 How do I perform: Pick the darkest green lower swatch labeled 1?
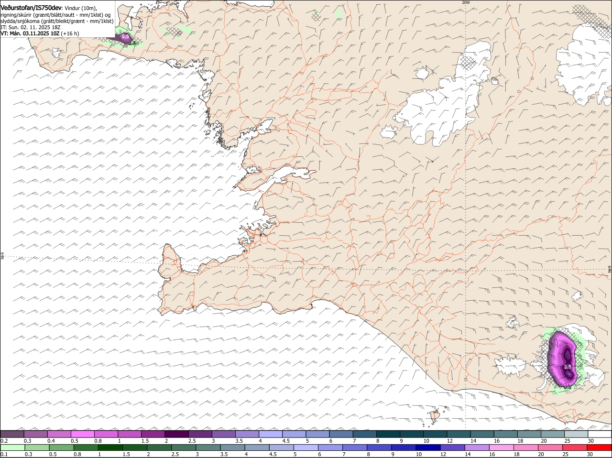point(110,448)
